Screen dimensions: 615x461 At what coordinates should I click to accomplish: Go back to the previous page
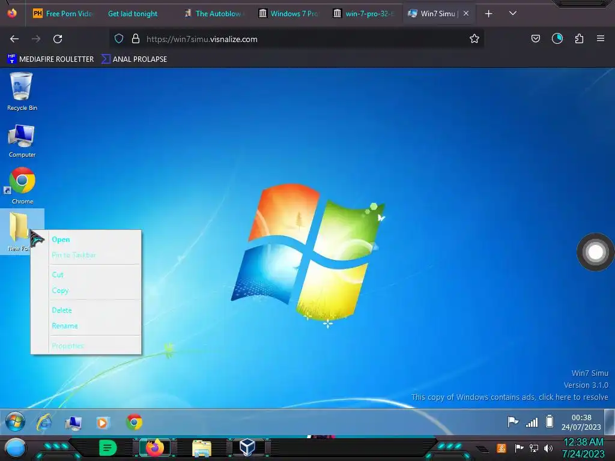pos(14,39)
